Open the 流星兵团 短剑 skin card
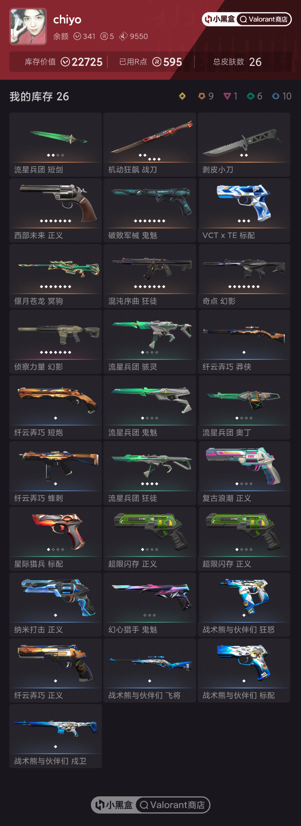 point(55,145)
